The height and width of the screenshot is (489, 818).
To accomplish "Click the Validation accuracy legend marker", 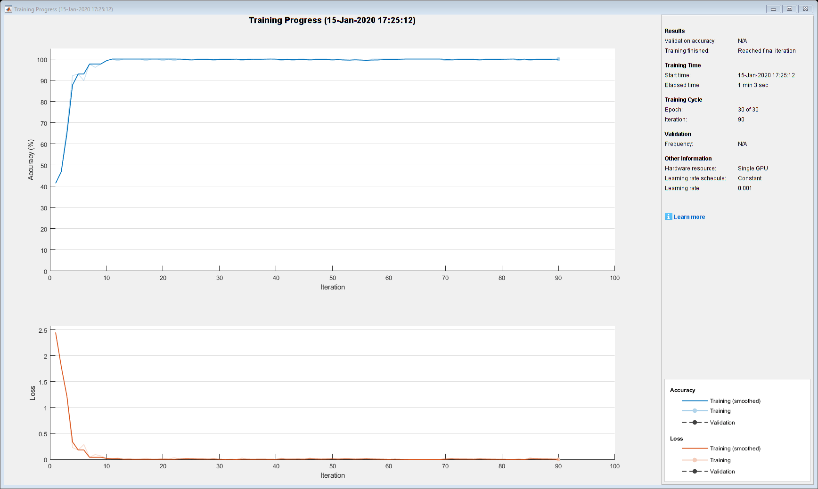I will coord(695,423).
